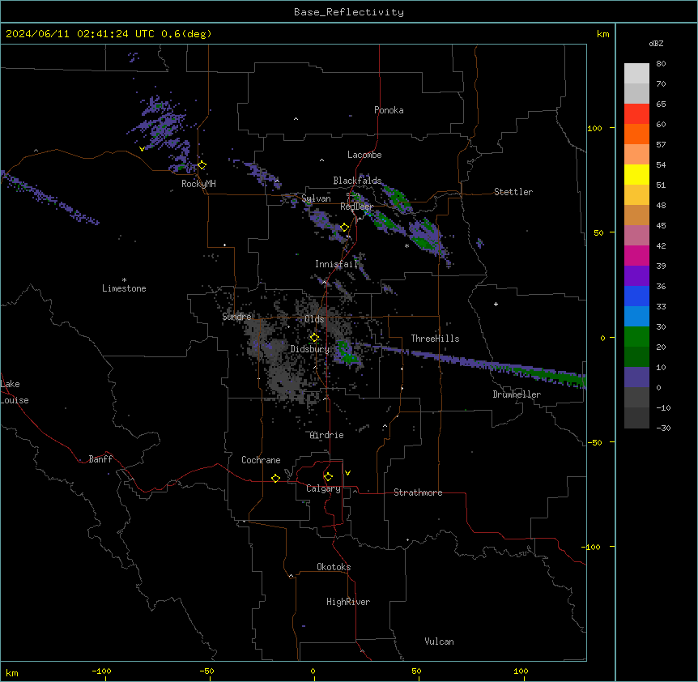
Task: Click the Calgary map label
Action: [x=324, y=488]
